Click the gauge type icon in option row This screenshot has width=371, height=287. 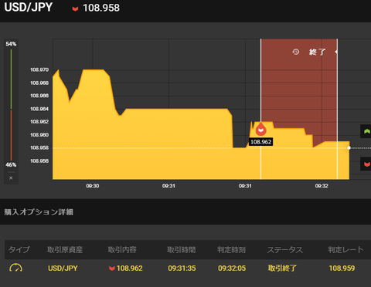pos(15,268)
